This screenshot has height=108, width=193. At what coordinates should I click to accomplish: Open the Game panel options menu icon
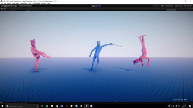(192, 9)
